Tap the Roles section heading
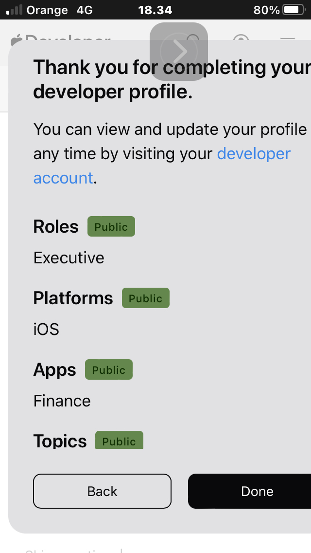The height and width of the screenshot is (553, 311). point(56,226)
